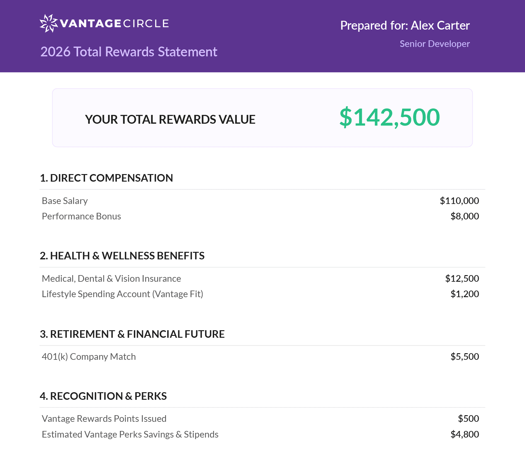Select the 2026 Total Rewards Statement title
The width and height of the screenshot is (525, 475).
[129, 52]
